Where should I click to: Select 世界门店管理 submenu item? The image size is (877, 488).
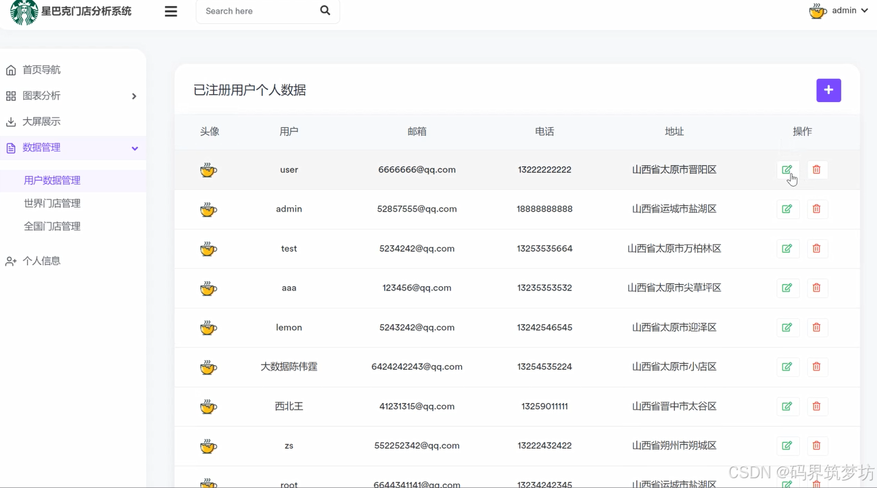(x=52, y=203)
